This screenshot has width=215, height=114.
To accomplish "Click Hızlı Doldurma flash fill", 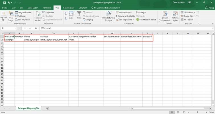I will [x=124, y=12].
